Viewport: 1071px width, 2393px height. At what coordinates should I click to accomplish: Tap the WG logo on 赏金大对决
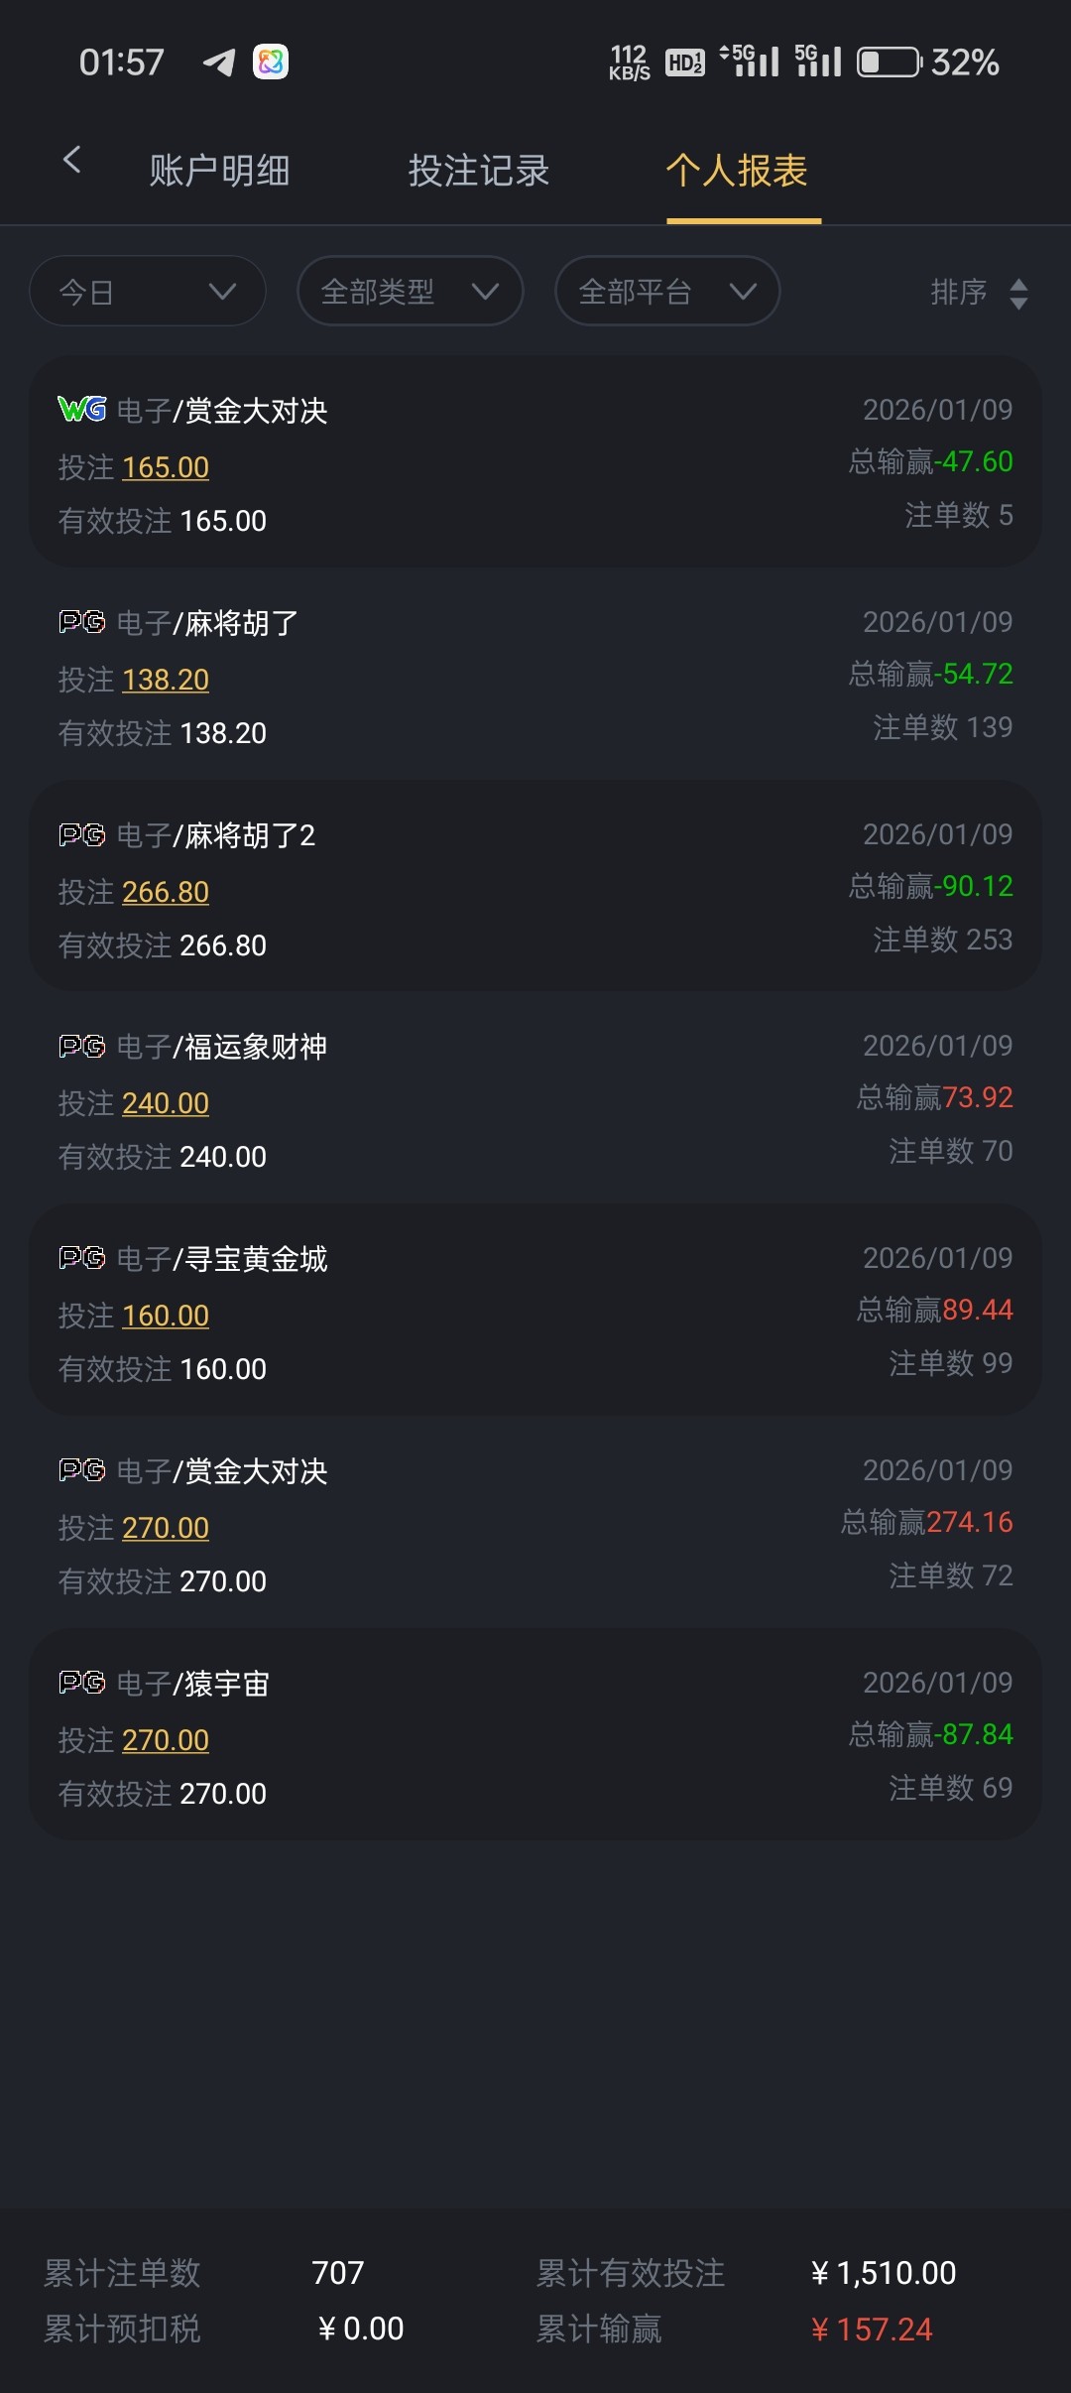(82, 409)
